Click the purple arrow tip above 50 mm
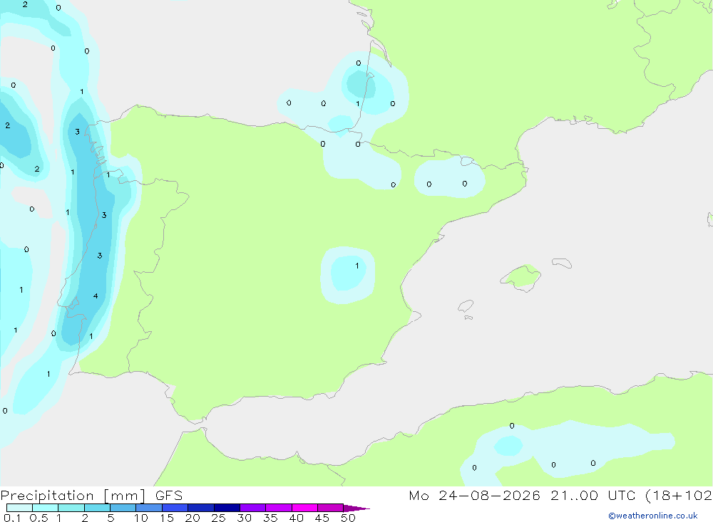713x522 pixels. [356, 508]
